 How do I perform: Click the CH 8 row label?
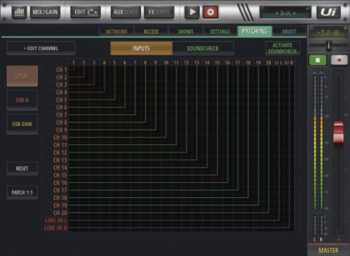click(61, 123)
